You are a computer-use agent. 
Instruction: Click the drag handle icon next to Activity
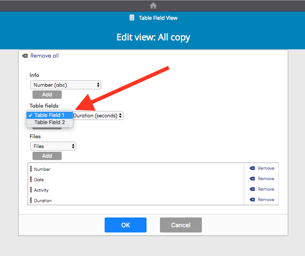coord(31,190)
